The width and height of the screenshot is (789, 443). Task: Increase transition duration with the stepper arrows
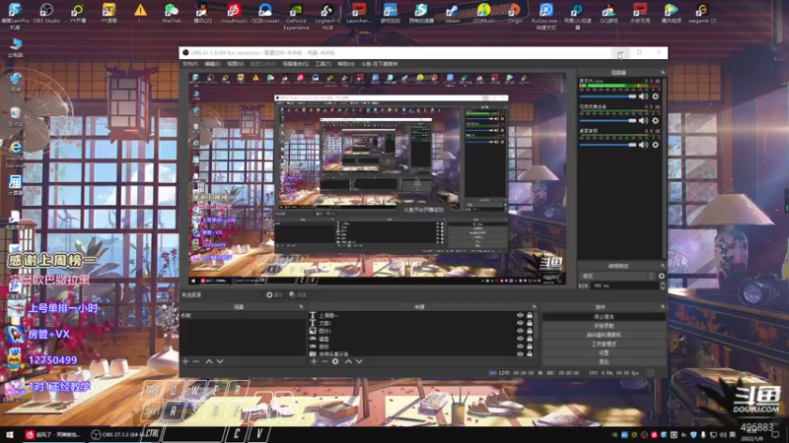(x=662, y=284)
